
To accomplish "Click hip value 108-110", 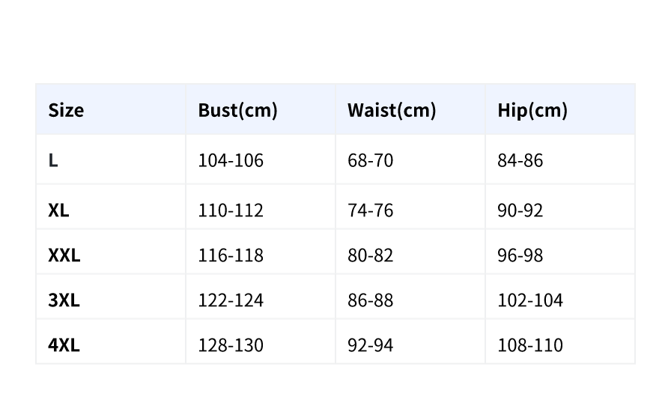I will [530, 345].
